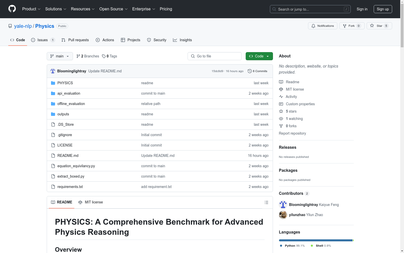404x253 pixels.
Task: Click the requirements.txt file icon
Action: tap(53, 187)
